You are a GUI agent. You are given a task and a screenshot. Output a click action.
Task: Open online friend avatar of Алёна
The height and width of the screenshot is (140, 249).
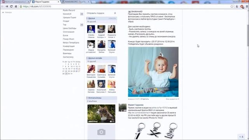click(x=112, y=84)
